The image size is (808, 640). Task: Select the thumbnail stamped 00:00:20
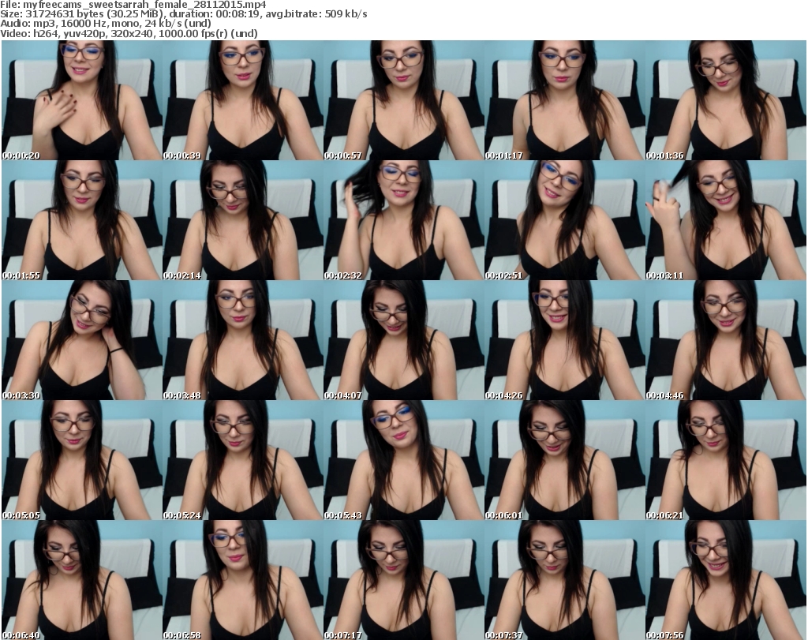(x=81, y=100)
